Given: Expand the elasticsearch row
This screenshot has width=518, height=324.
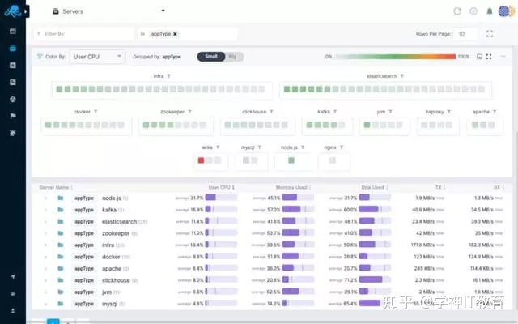Looking at the screenshot, I should coord(45,221).
